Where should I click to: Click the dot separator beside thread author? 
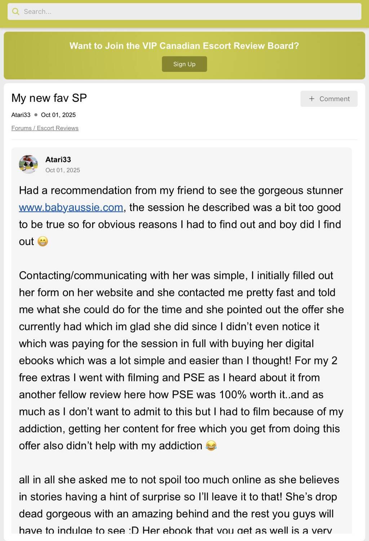point(36,115)
